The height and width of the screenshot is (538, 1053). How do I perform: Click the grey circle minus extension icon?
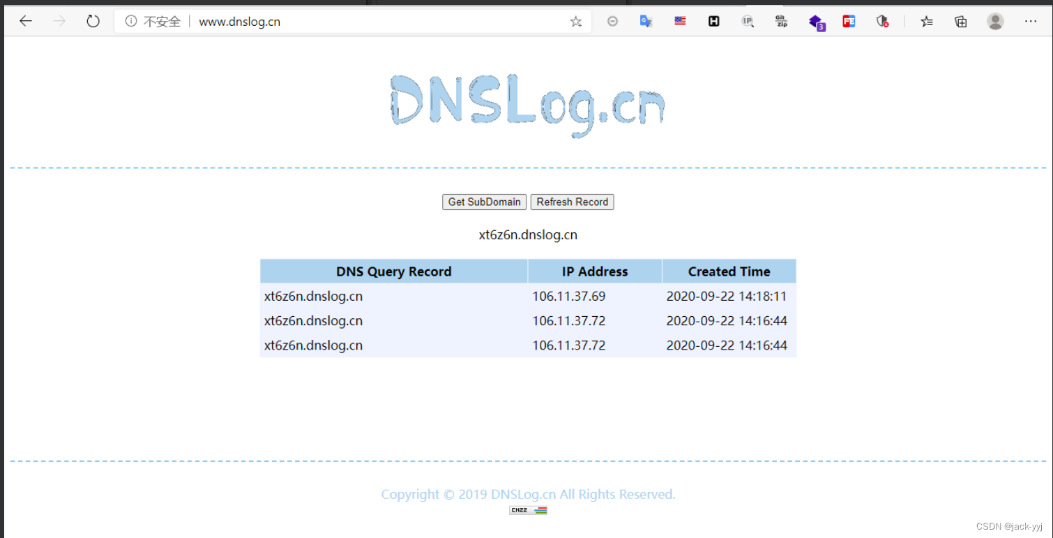[612, 22]
